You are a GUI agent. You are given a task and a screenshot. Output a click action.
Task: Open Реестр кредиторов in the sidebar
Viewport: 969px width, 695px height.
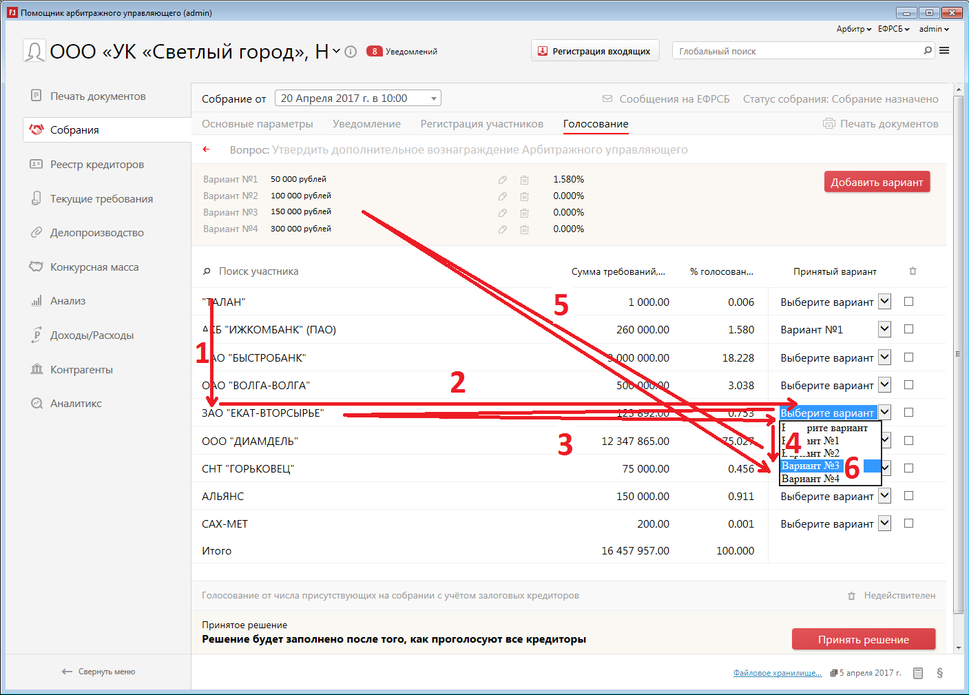[x=97, y=165]
